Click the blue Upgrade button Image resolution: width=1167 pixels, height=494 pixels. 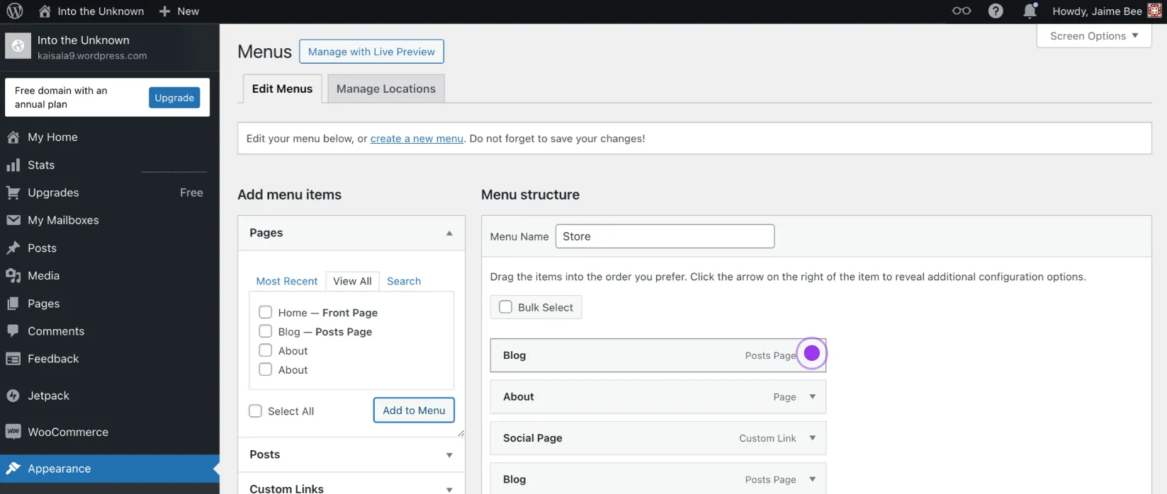coord(174,98)
